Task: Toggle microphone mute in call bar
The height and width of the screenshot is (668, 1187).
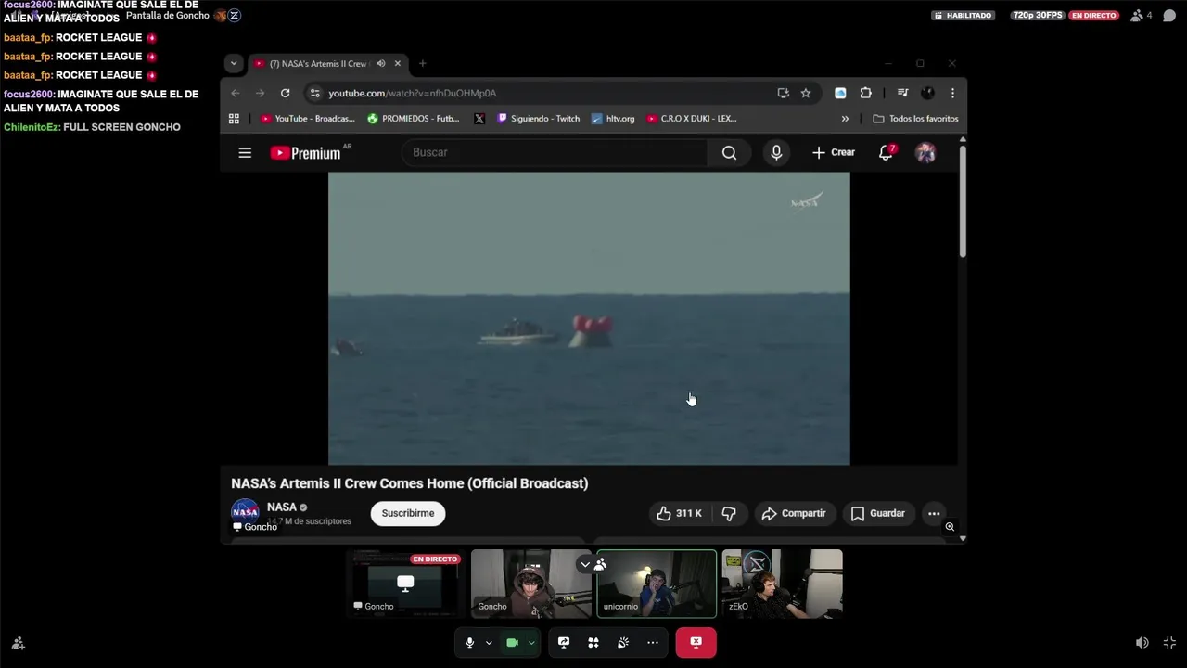Action: coord(469,642)
